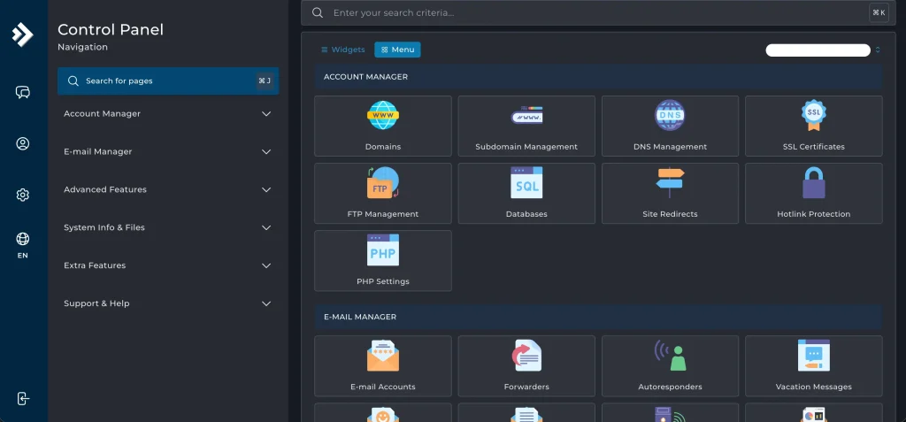Click the Control Panel title text
This screenshot has width=906, height=422.
point(111,29)
